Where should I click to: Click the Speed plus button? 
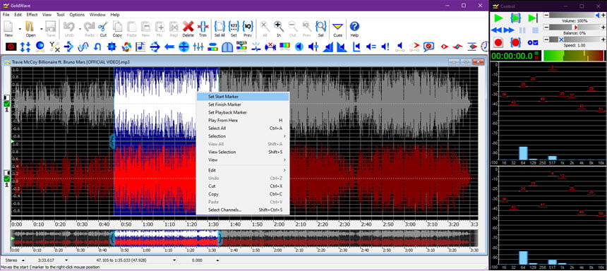click(603, 39)
